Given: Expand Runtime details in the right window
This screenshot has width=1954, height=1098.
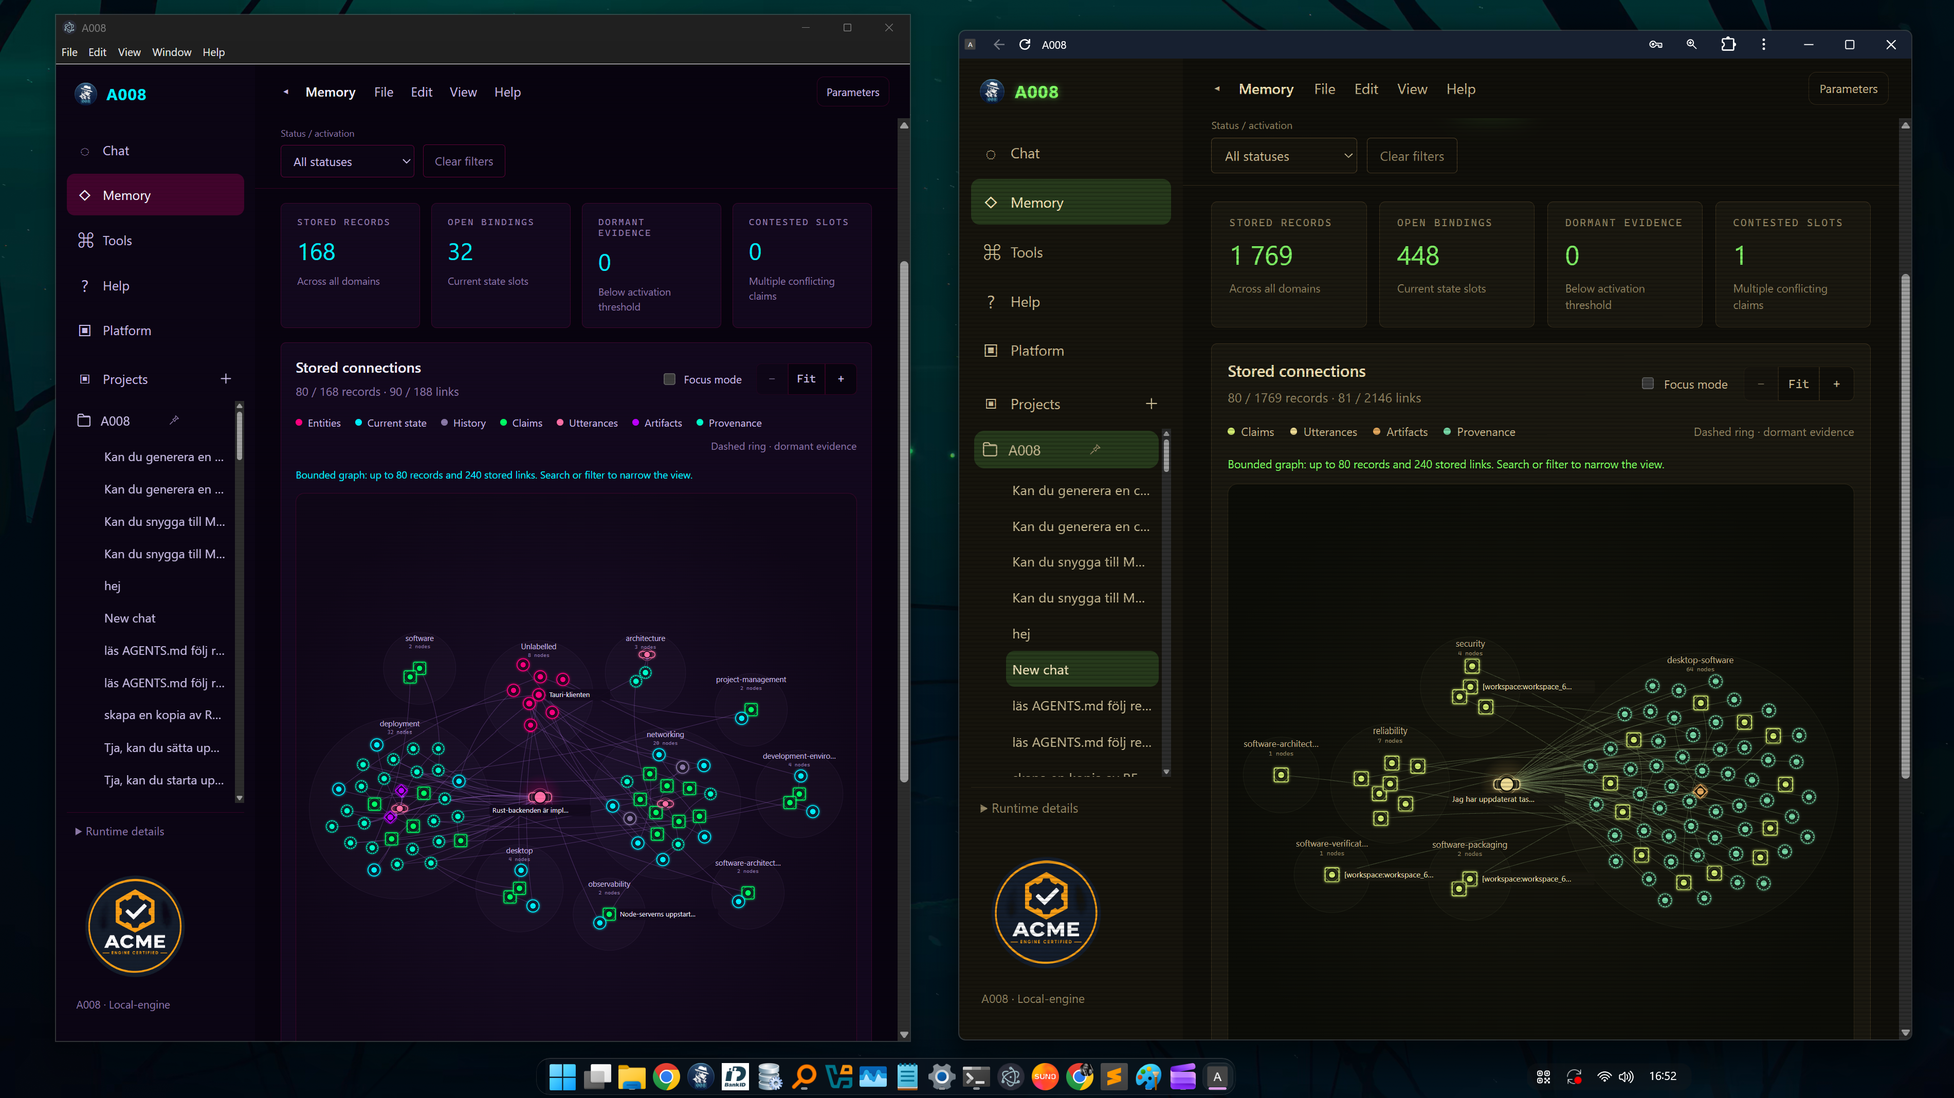Looking at the screenshot, I should (x=1029, y=808).
